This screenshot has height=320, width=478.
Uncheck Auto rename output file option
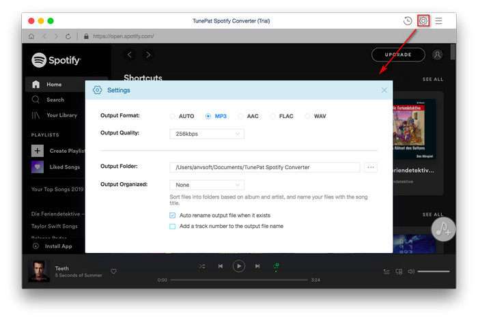tap(173, 215)
